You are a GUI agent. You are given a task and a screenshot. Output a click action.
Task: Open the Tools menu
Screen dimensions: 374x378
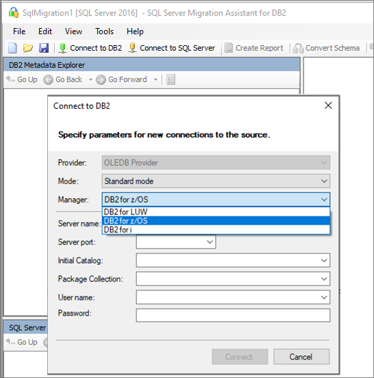tap(104, 32)
